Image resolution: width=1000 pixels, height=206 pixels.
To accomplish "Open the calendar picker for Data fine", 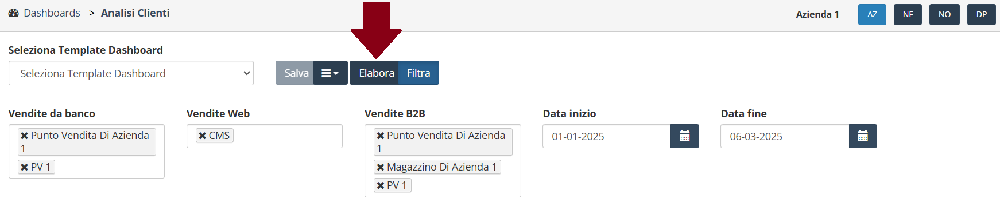I will tap(863, 136).
